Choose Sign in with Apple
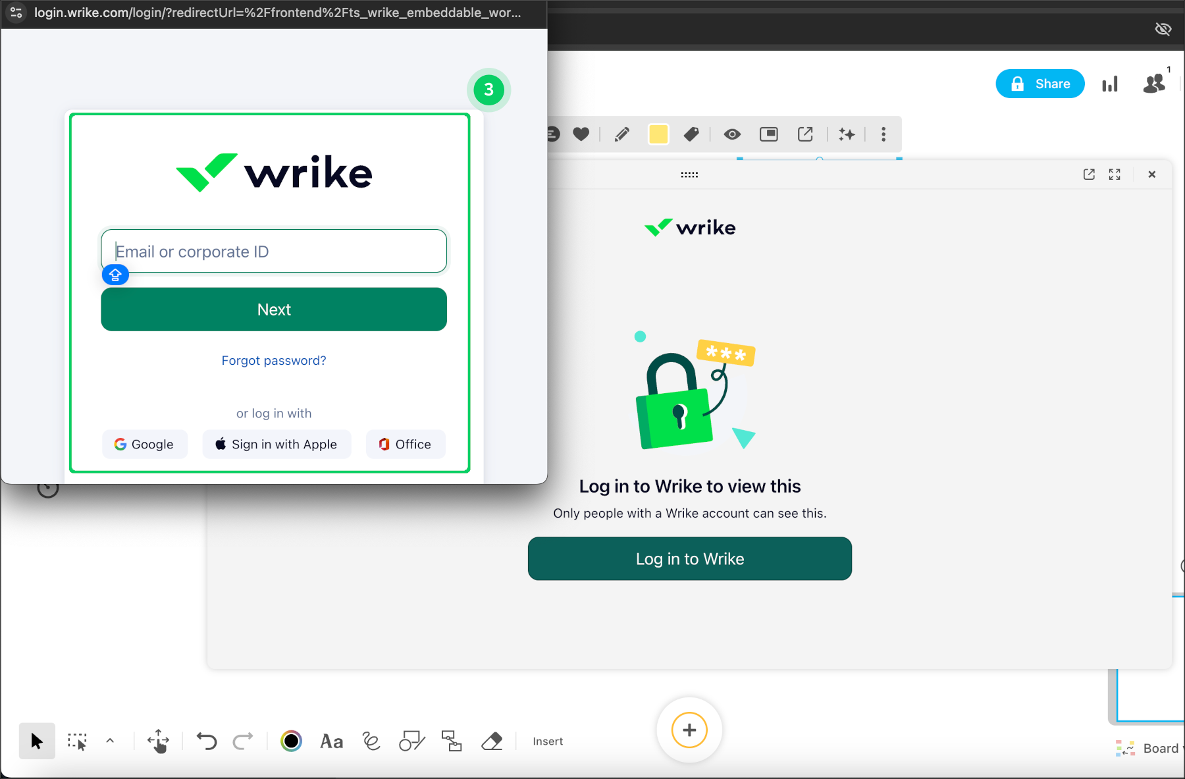The width and height of the screenshot is (1185, 779). (276, 444)
